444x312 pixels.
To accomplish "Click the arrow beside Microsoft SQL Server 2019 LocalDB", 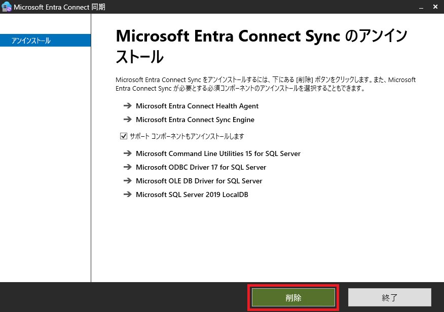I will (128, 194).
